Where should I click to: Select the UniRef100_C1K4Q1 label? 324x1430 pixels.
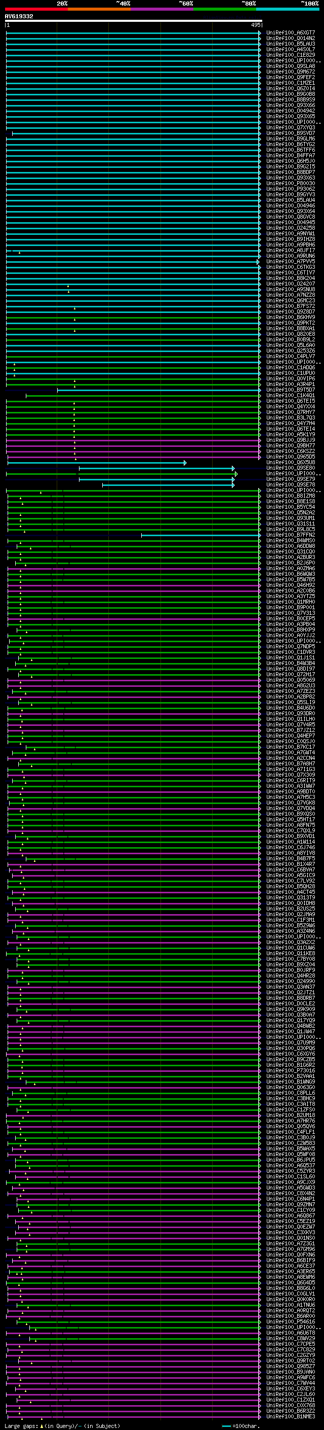point(291,395)
